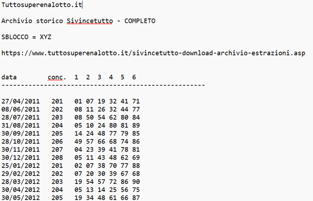Click the date 30/05/2012 in the last row
The image size is (313, 201).
[20, 197]
